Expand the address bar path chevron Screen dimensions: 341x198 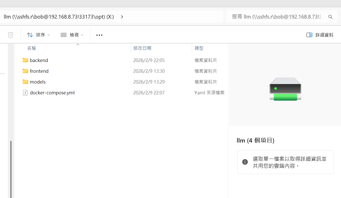[x=122, y=17]
